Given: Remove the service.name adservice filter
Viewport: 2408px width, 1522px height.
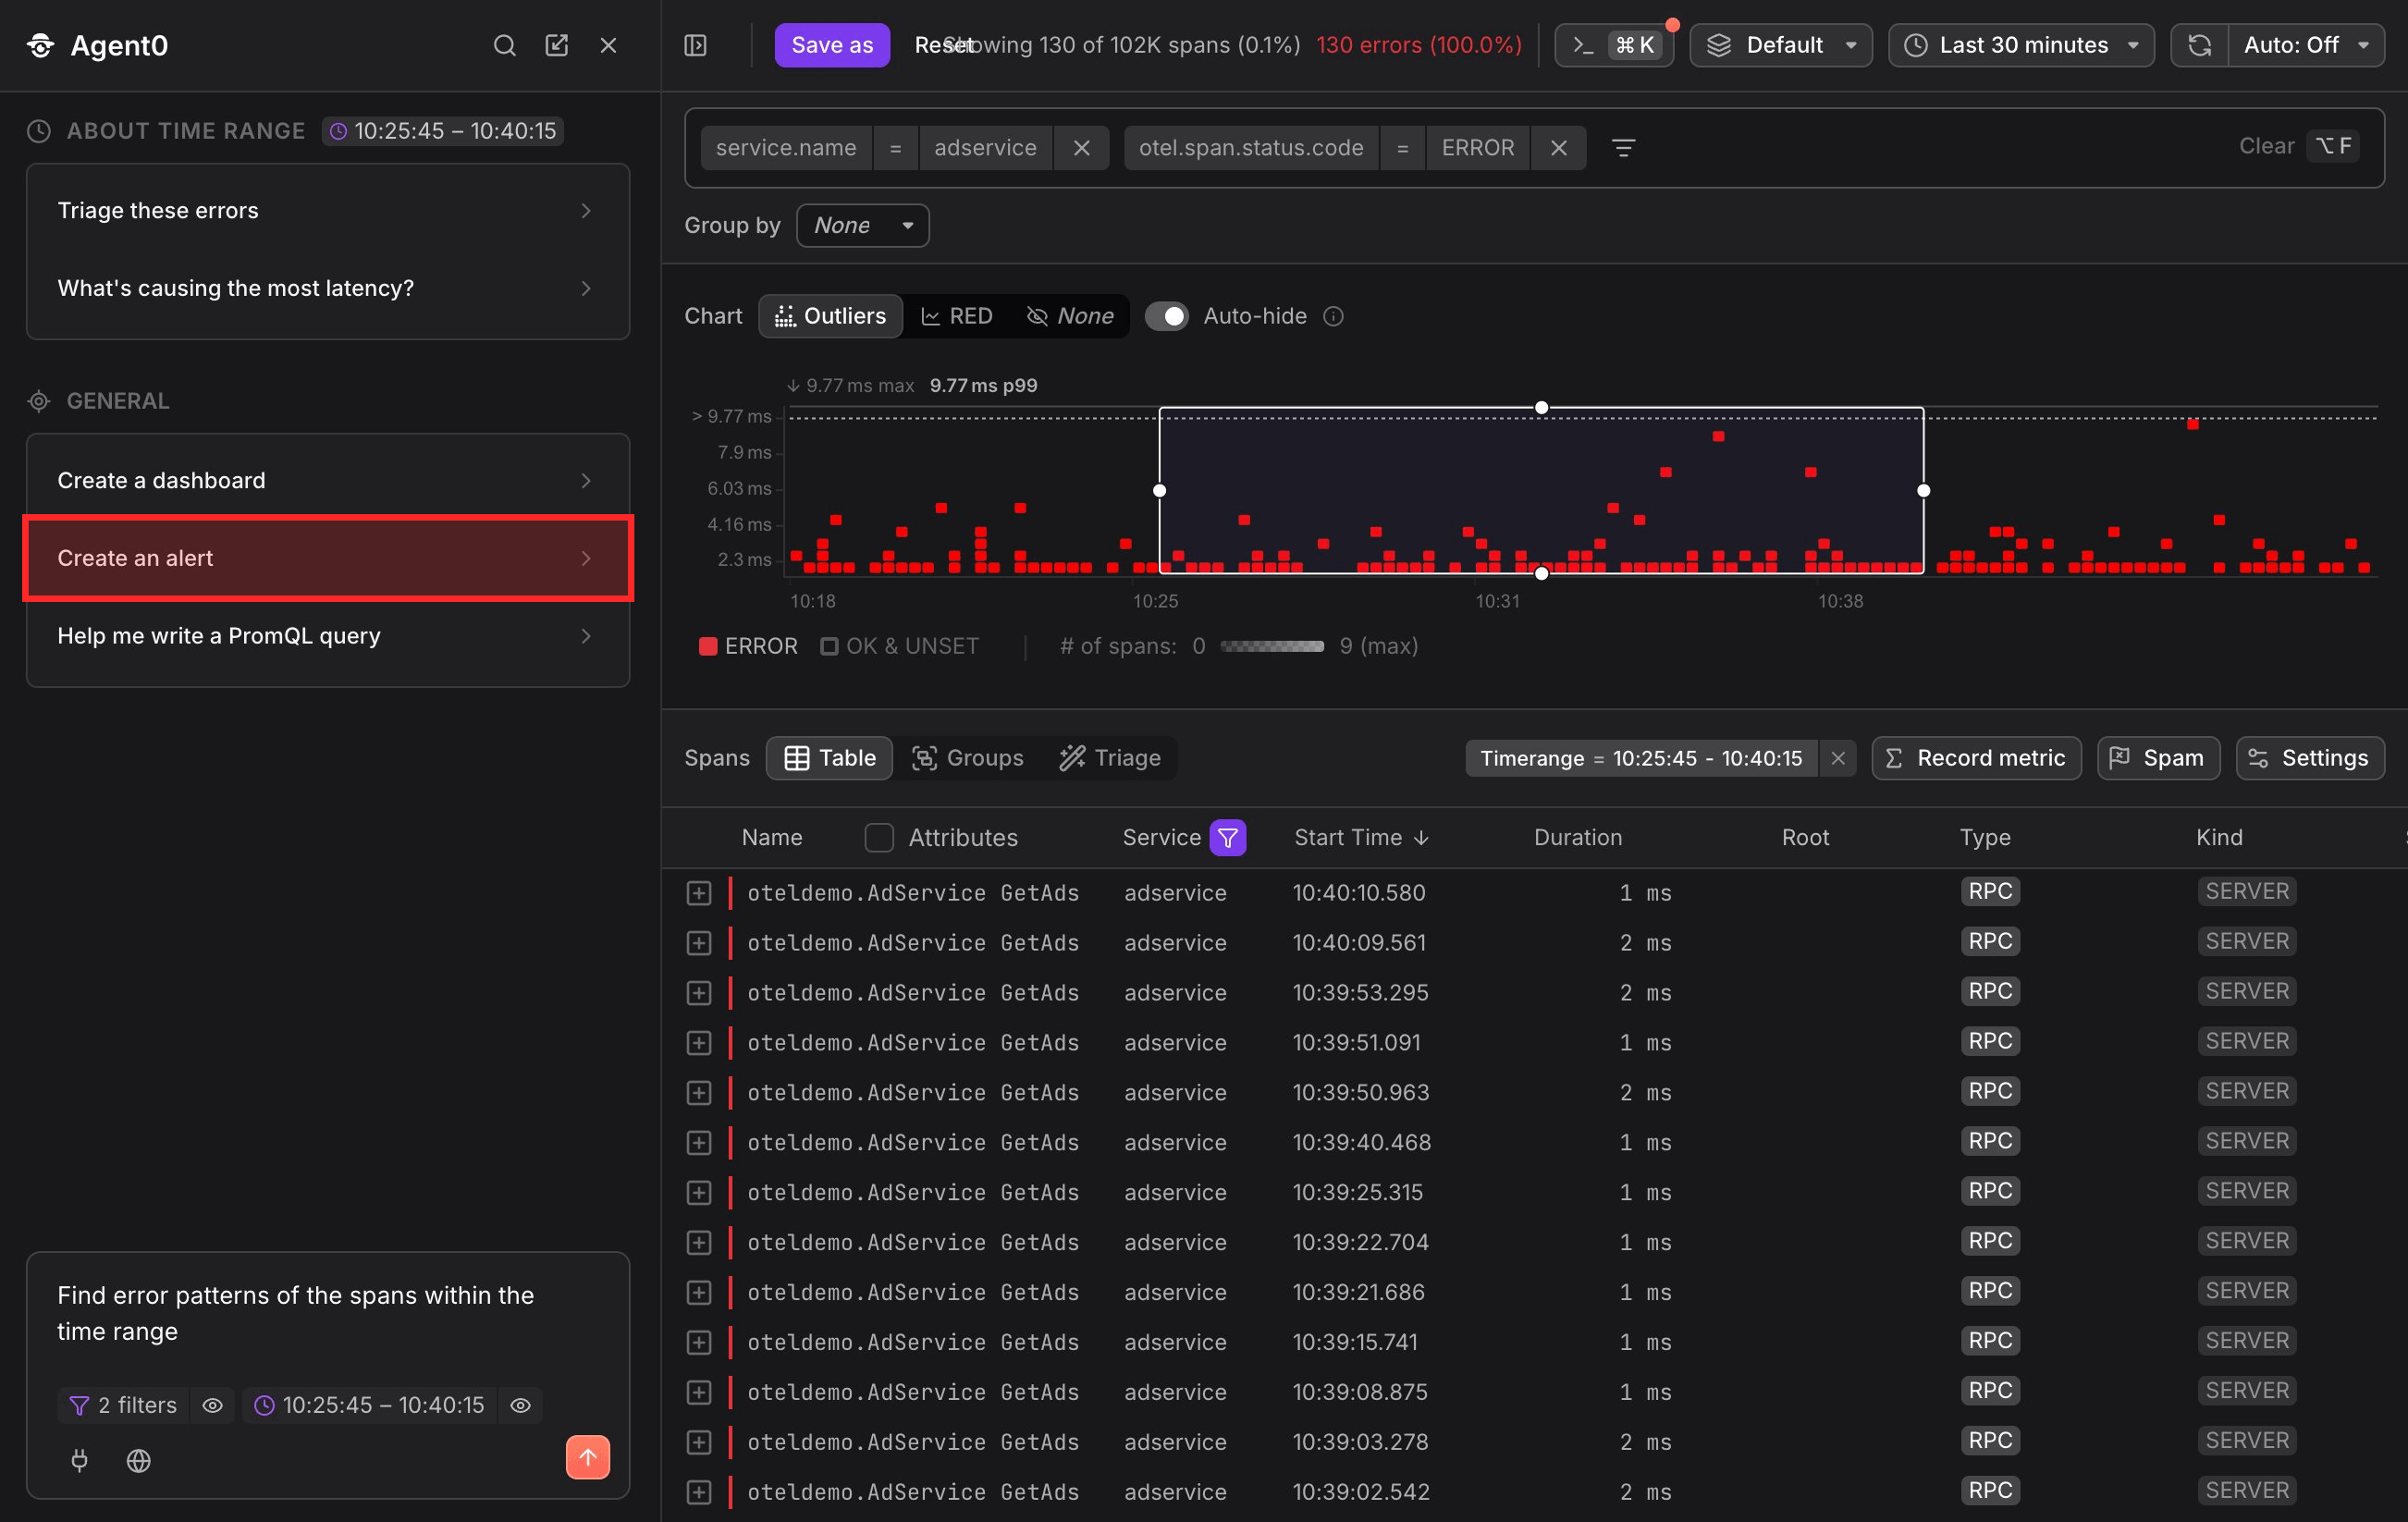Looking at the screenshot, I should 1081,148.
